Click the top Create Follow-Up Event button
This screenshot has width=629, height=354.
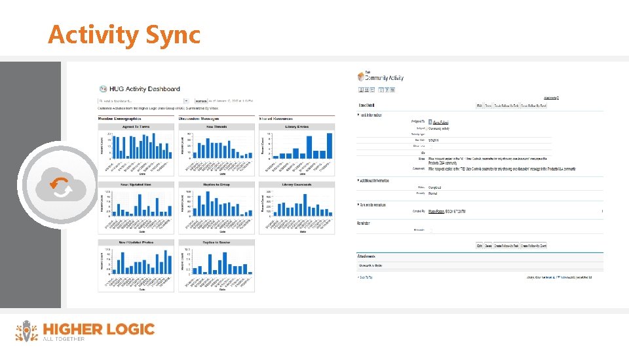[x=533, y=106]
